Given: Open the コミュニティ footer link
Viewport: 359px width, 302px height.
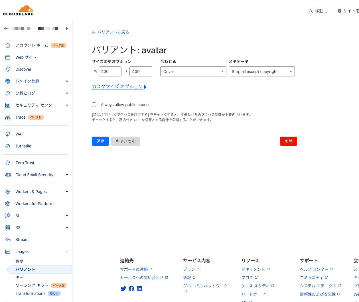Looking at the screenshot, I should [x=314, y=277].
